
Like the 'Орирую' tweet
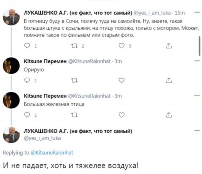120,80
